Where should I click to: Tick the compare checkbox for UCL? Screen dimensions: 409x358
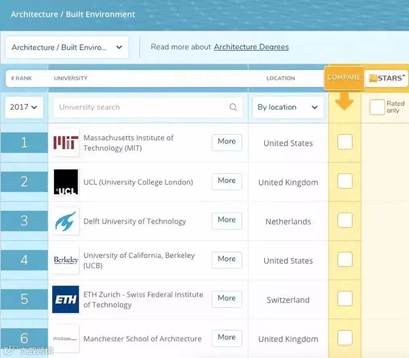(345, 181)
